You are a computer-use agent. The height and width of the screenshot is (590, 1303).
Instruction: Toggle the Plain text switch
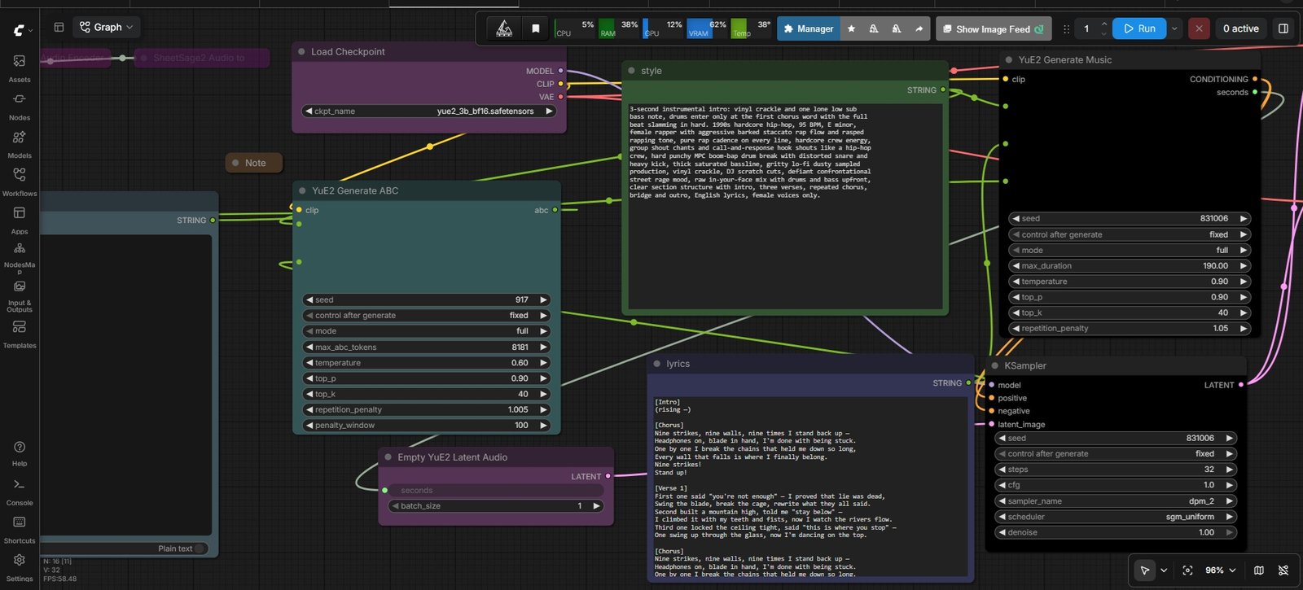tap(200, 548)
